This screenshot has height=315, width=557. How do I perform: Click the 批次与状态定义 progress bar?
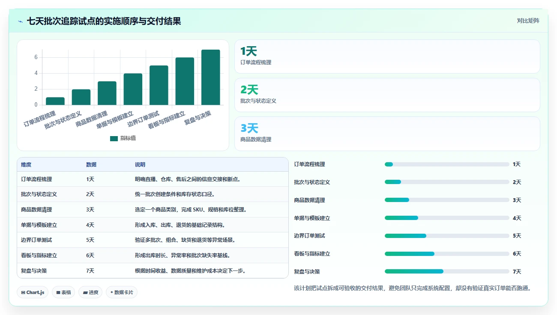447,182
